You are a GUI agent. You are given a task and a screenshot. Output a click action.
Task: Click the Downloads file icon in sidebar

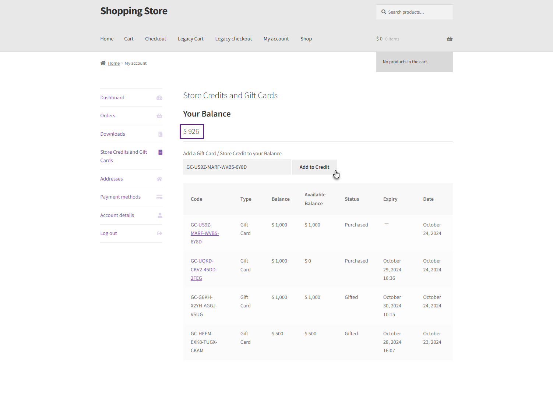click(x=160, y=134)
